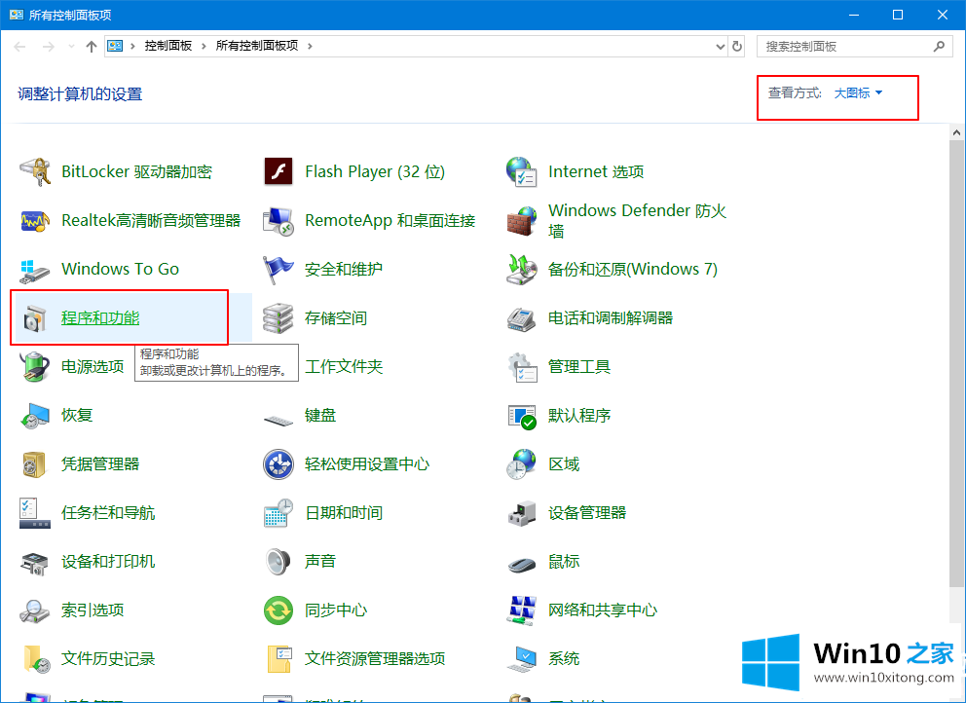Screen dimensions: 966x703
Task: Click the Realtek高清晰音频管理器 icon
Action: tap(34, 221)
